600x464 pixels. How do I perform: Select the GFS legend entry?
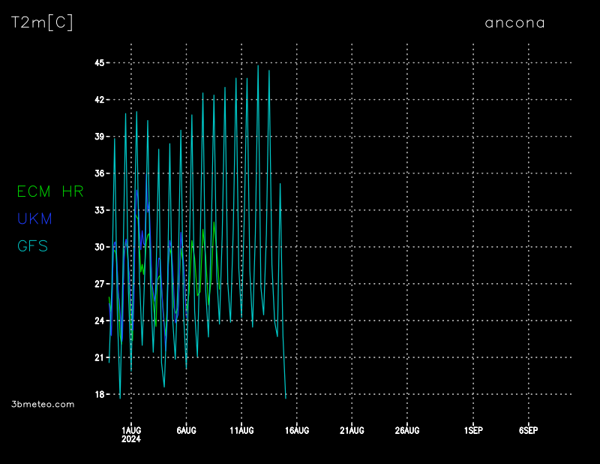coord(32,246)
